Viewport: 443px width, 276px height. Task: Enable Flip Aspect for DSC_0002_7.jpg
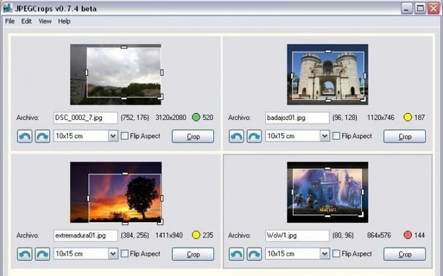125,136
